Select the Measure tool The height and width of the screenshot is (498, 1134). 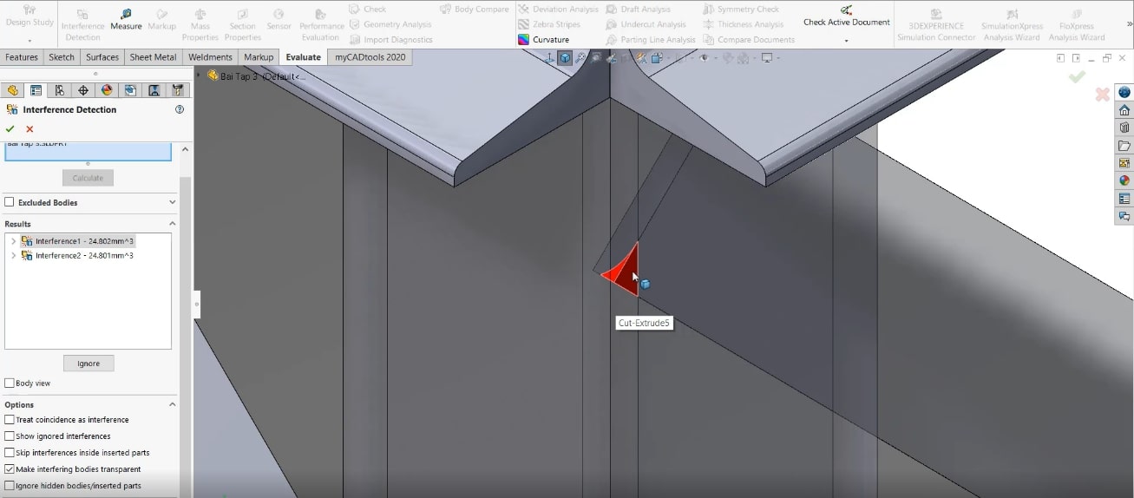(126, 19)
